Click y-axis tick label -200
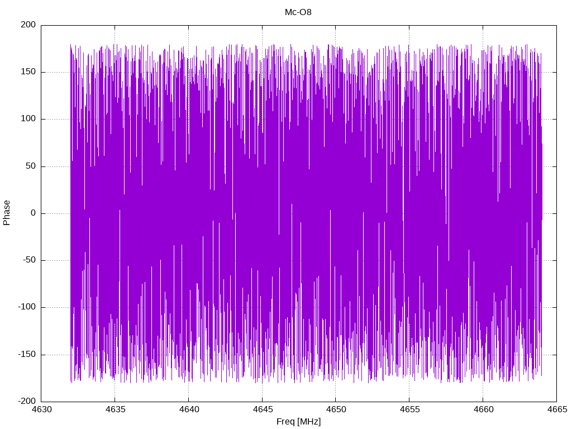 tap(27, 402)
